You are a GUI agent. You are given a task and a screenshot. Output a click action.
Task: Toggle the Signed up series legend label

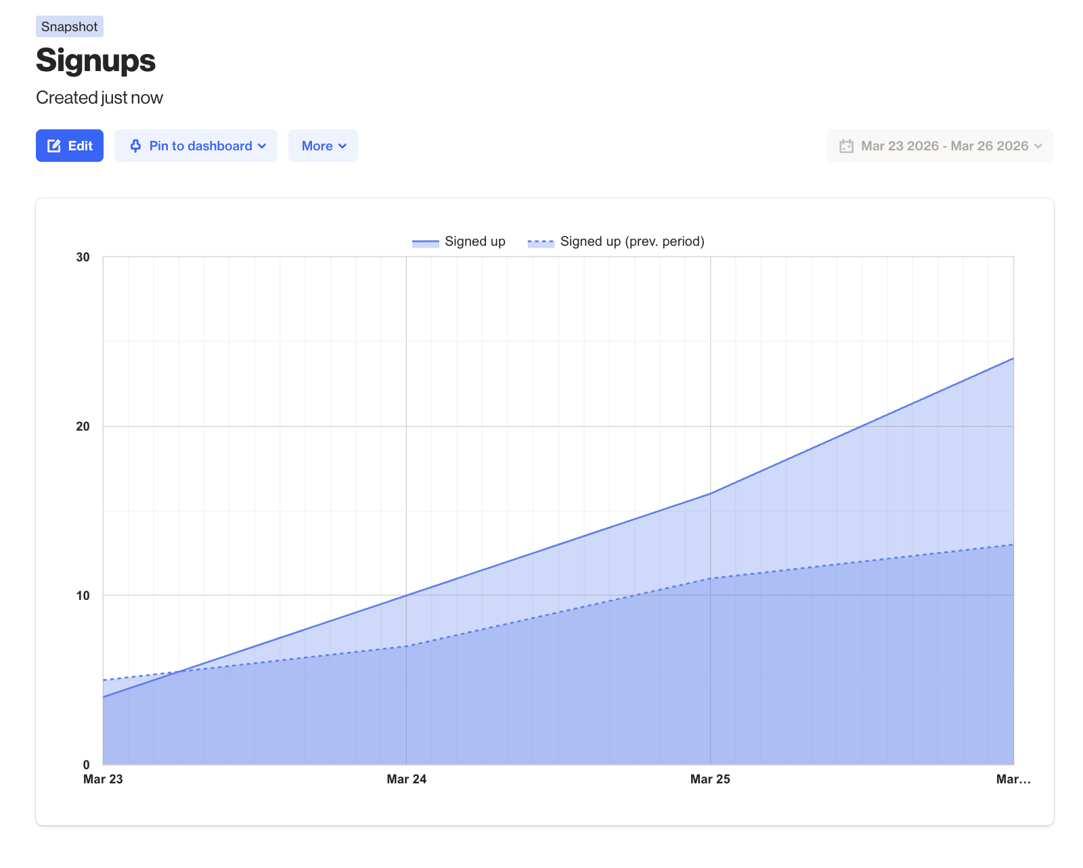tap(474, 242)
